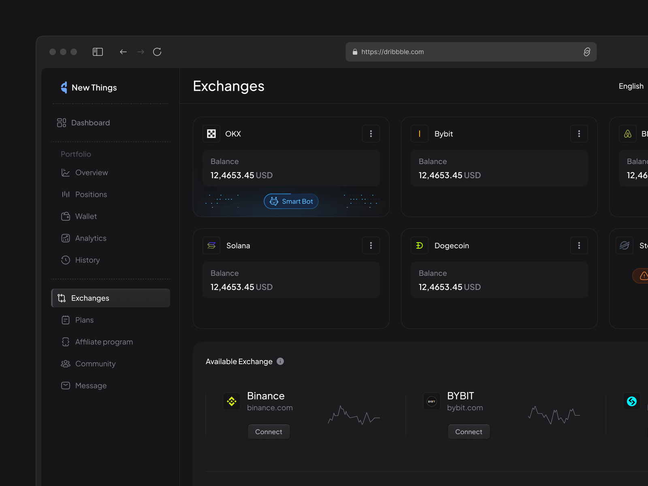Screen dimensions: 648x486
Task: Launch the Smart Bot on OKX card
Action: [x=291, y=201]
